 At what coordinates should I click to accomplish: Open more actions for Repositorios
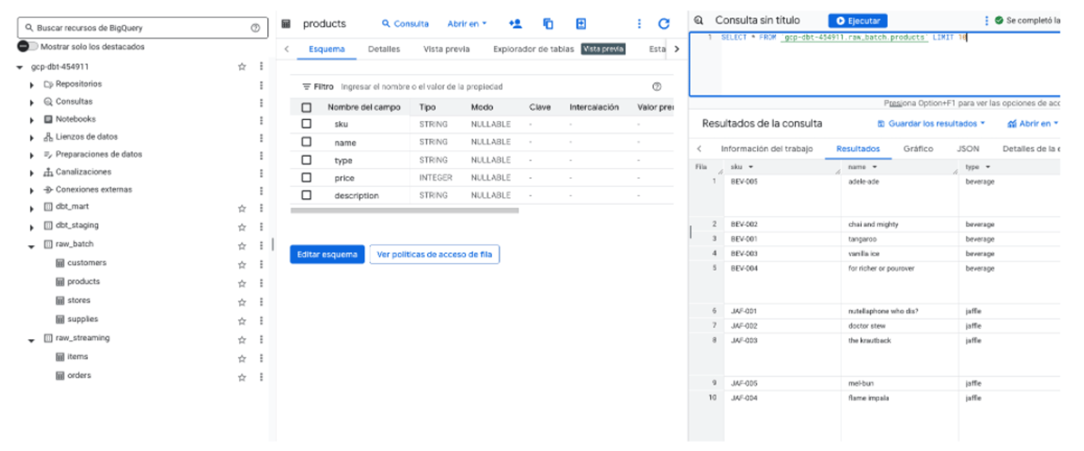[x=261, y=85]
